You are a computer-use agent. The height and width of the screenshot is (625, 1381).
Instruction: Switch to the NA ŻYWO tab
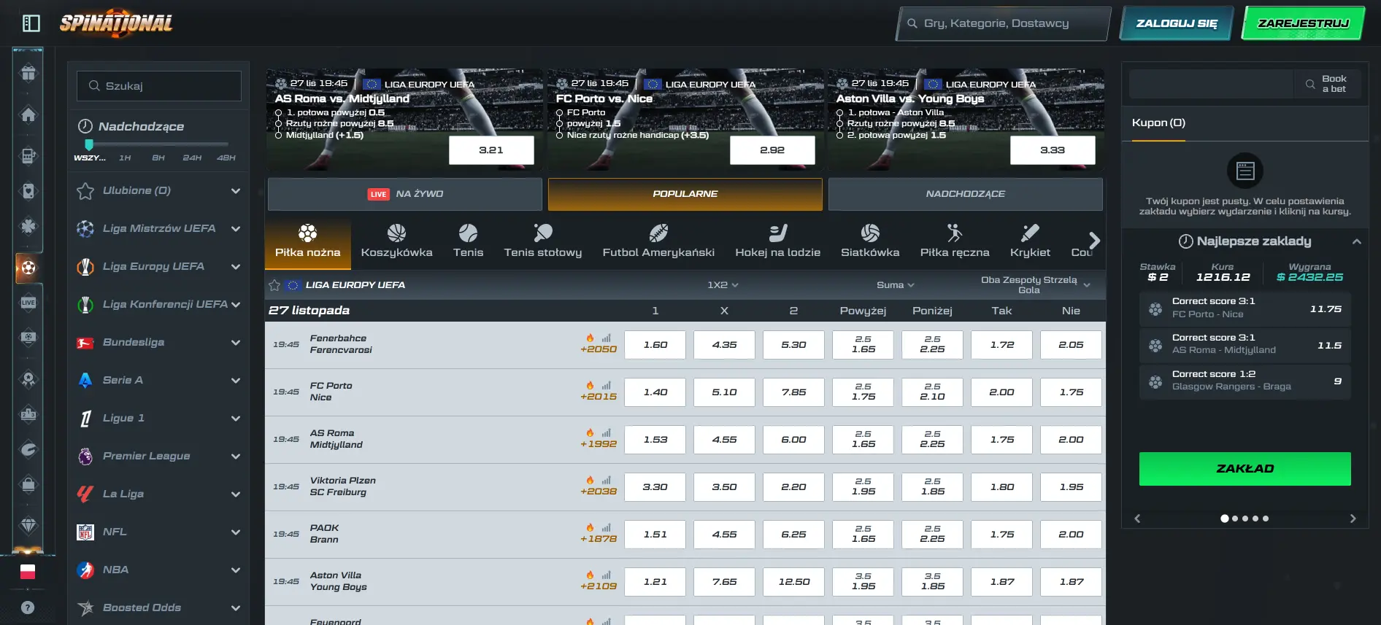tap(405, 194)
